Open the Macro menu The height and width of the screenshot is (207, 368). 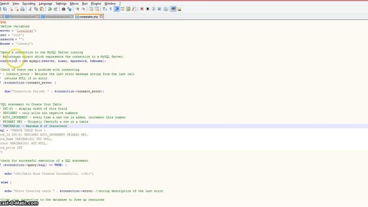pyautogui.click(x=74, y=4)
